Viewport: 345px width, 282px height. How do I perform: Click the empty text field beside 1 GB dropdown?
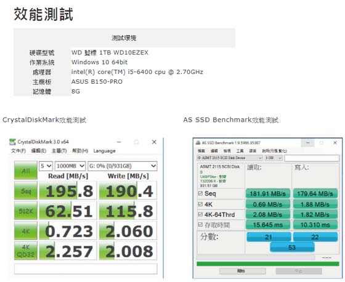(x=312, y=158)
